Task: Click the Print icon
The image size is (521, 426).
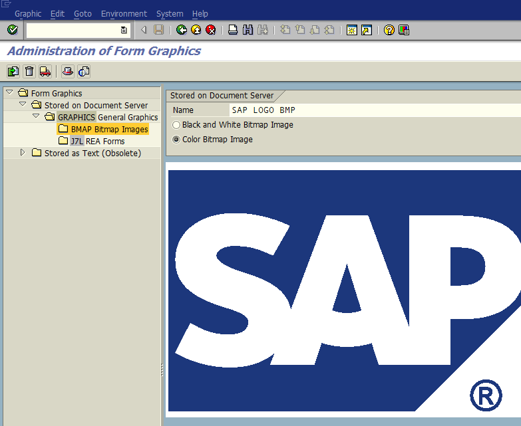Action: point(233,30)
